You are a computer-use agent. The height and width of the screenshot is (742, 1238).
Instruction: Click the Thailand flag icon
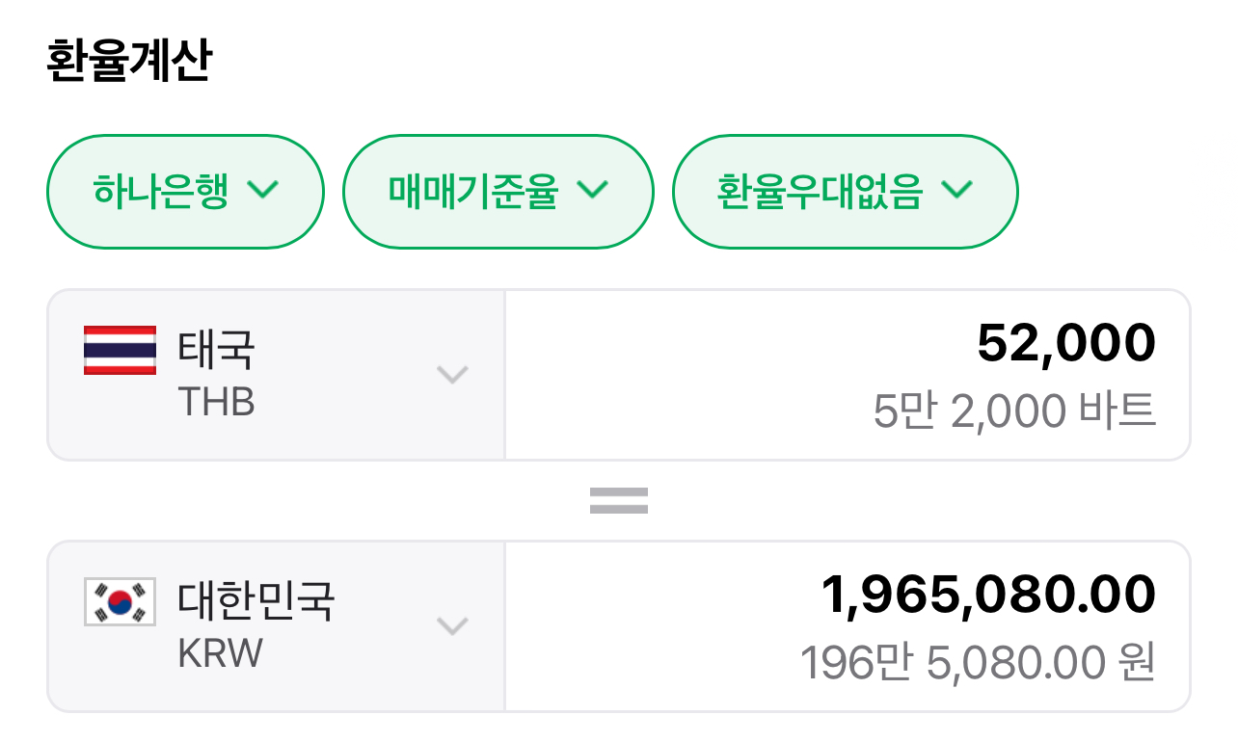tap(120, 350)
